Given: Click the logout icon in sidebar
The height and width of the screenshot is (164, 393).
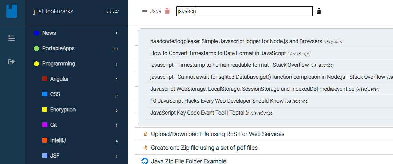Looking at the screenshot, I should 12,62.
